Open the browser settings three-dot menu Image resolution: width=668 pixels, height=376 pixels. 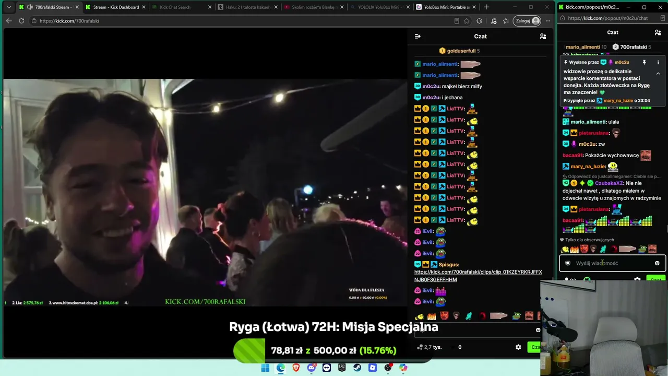(548, 21)
